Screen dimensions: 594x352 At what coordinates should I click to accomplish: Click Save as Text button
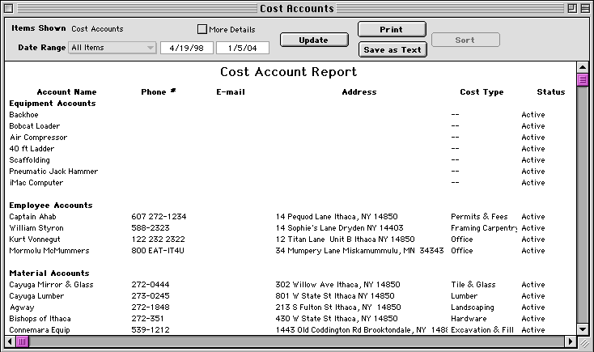point(392,49)
